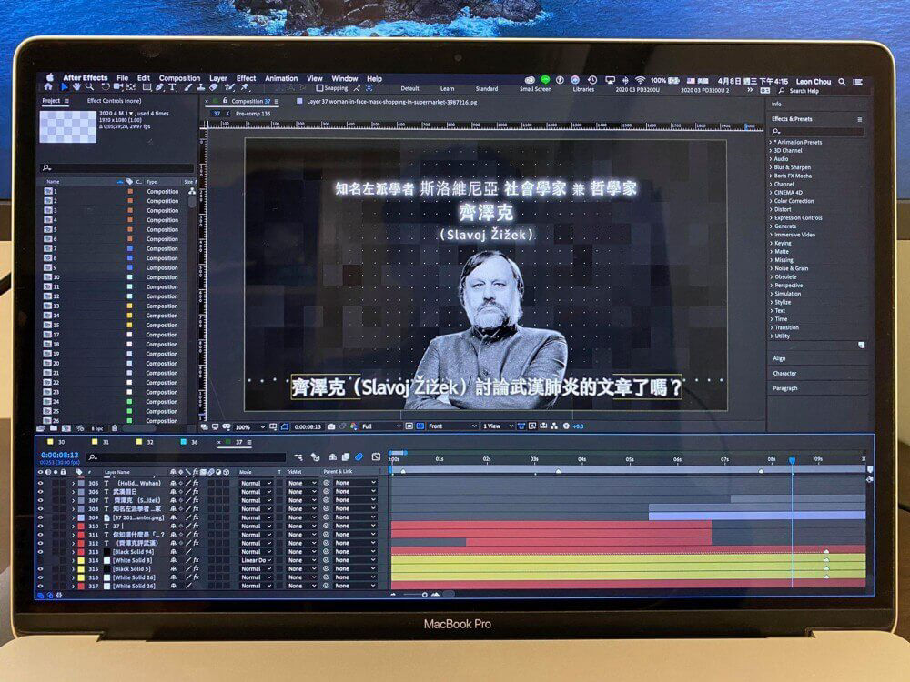The height and width of the screenshot is (682, 910).
Task: Open the Standard workspace
Action: pos(487,89)
